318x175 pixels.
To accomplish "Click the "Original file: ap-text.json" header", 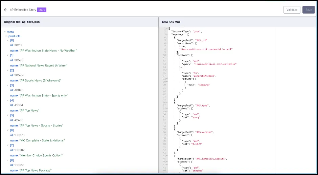I will tap(22, 22).
